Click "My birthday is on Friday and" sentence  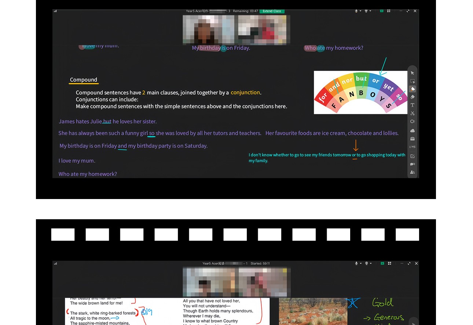(x=133, y=146)
